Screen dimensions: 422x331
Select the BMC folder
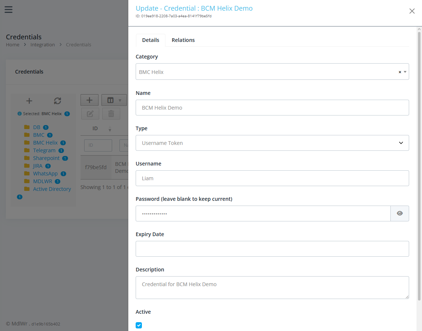tap(39, 135)
